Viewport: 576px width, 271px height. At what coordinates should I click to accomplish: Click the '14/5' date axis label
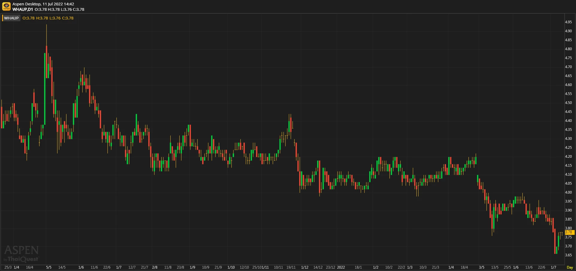[x=62, y=267]
